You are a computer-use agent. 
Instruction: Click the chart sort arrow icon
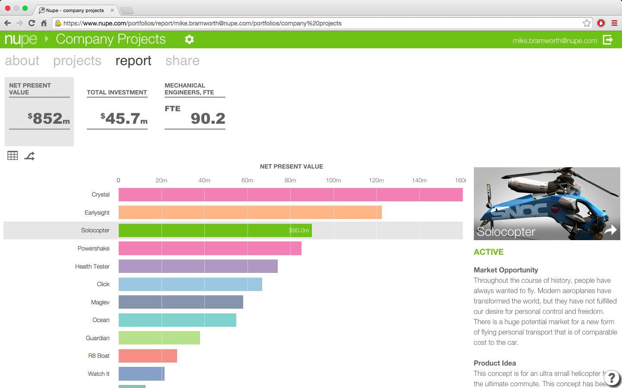[29, 156]
